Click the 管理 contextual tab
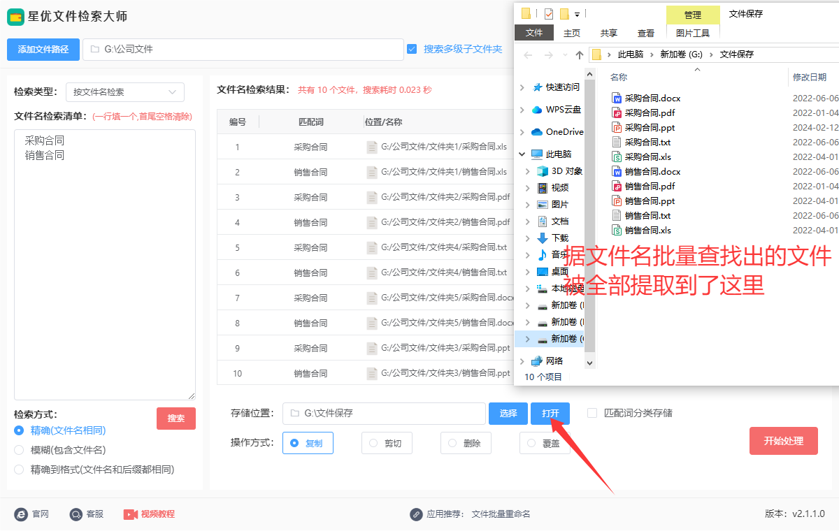 693,15
